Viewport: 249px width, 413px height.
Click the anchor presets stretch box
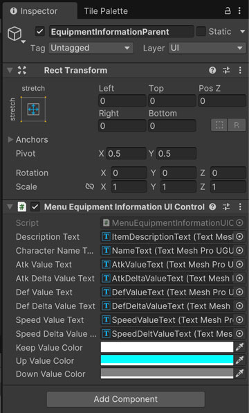click(33, 109)
